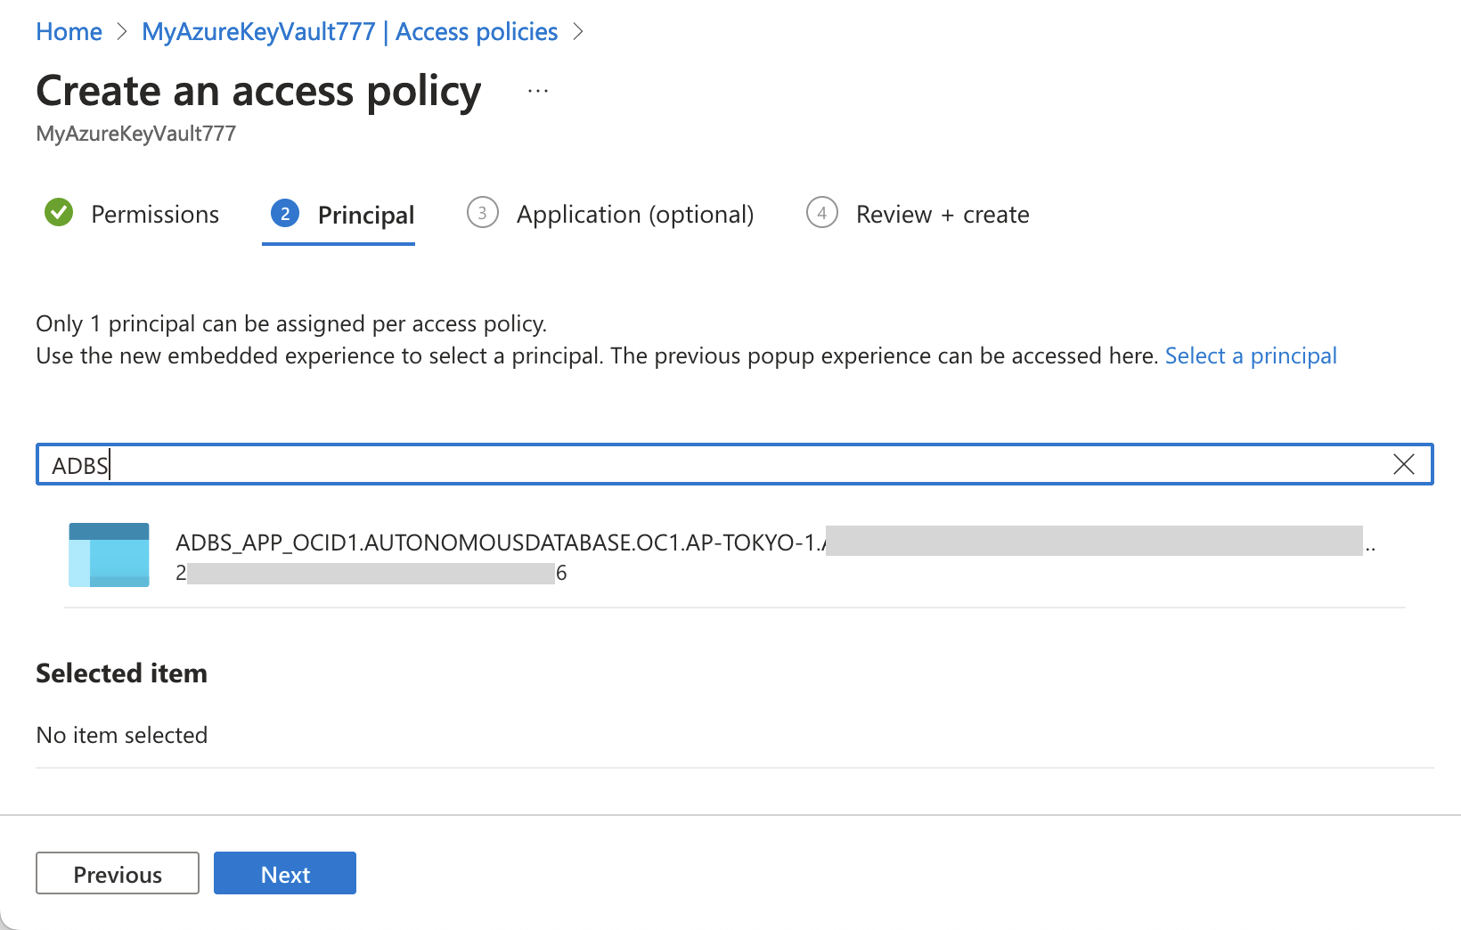Clear the principal search box with X
The width and height of the screenshot is (1461, 930).
click(1403, 464)
